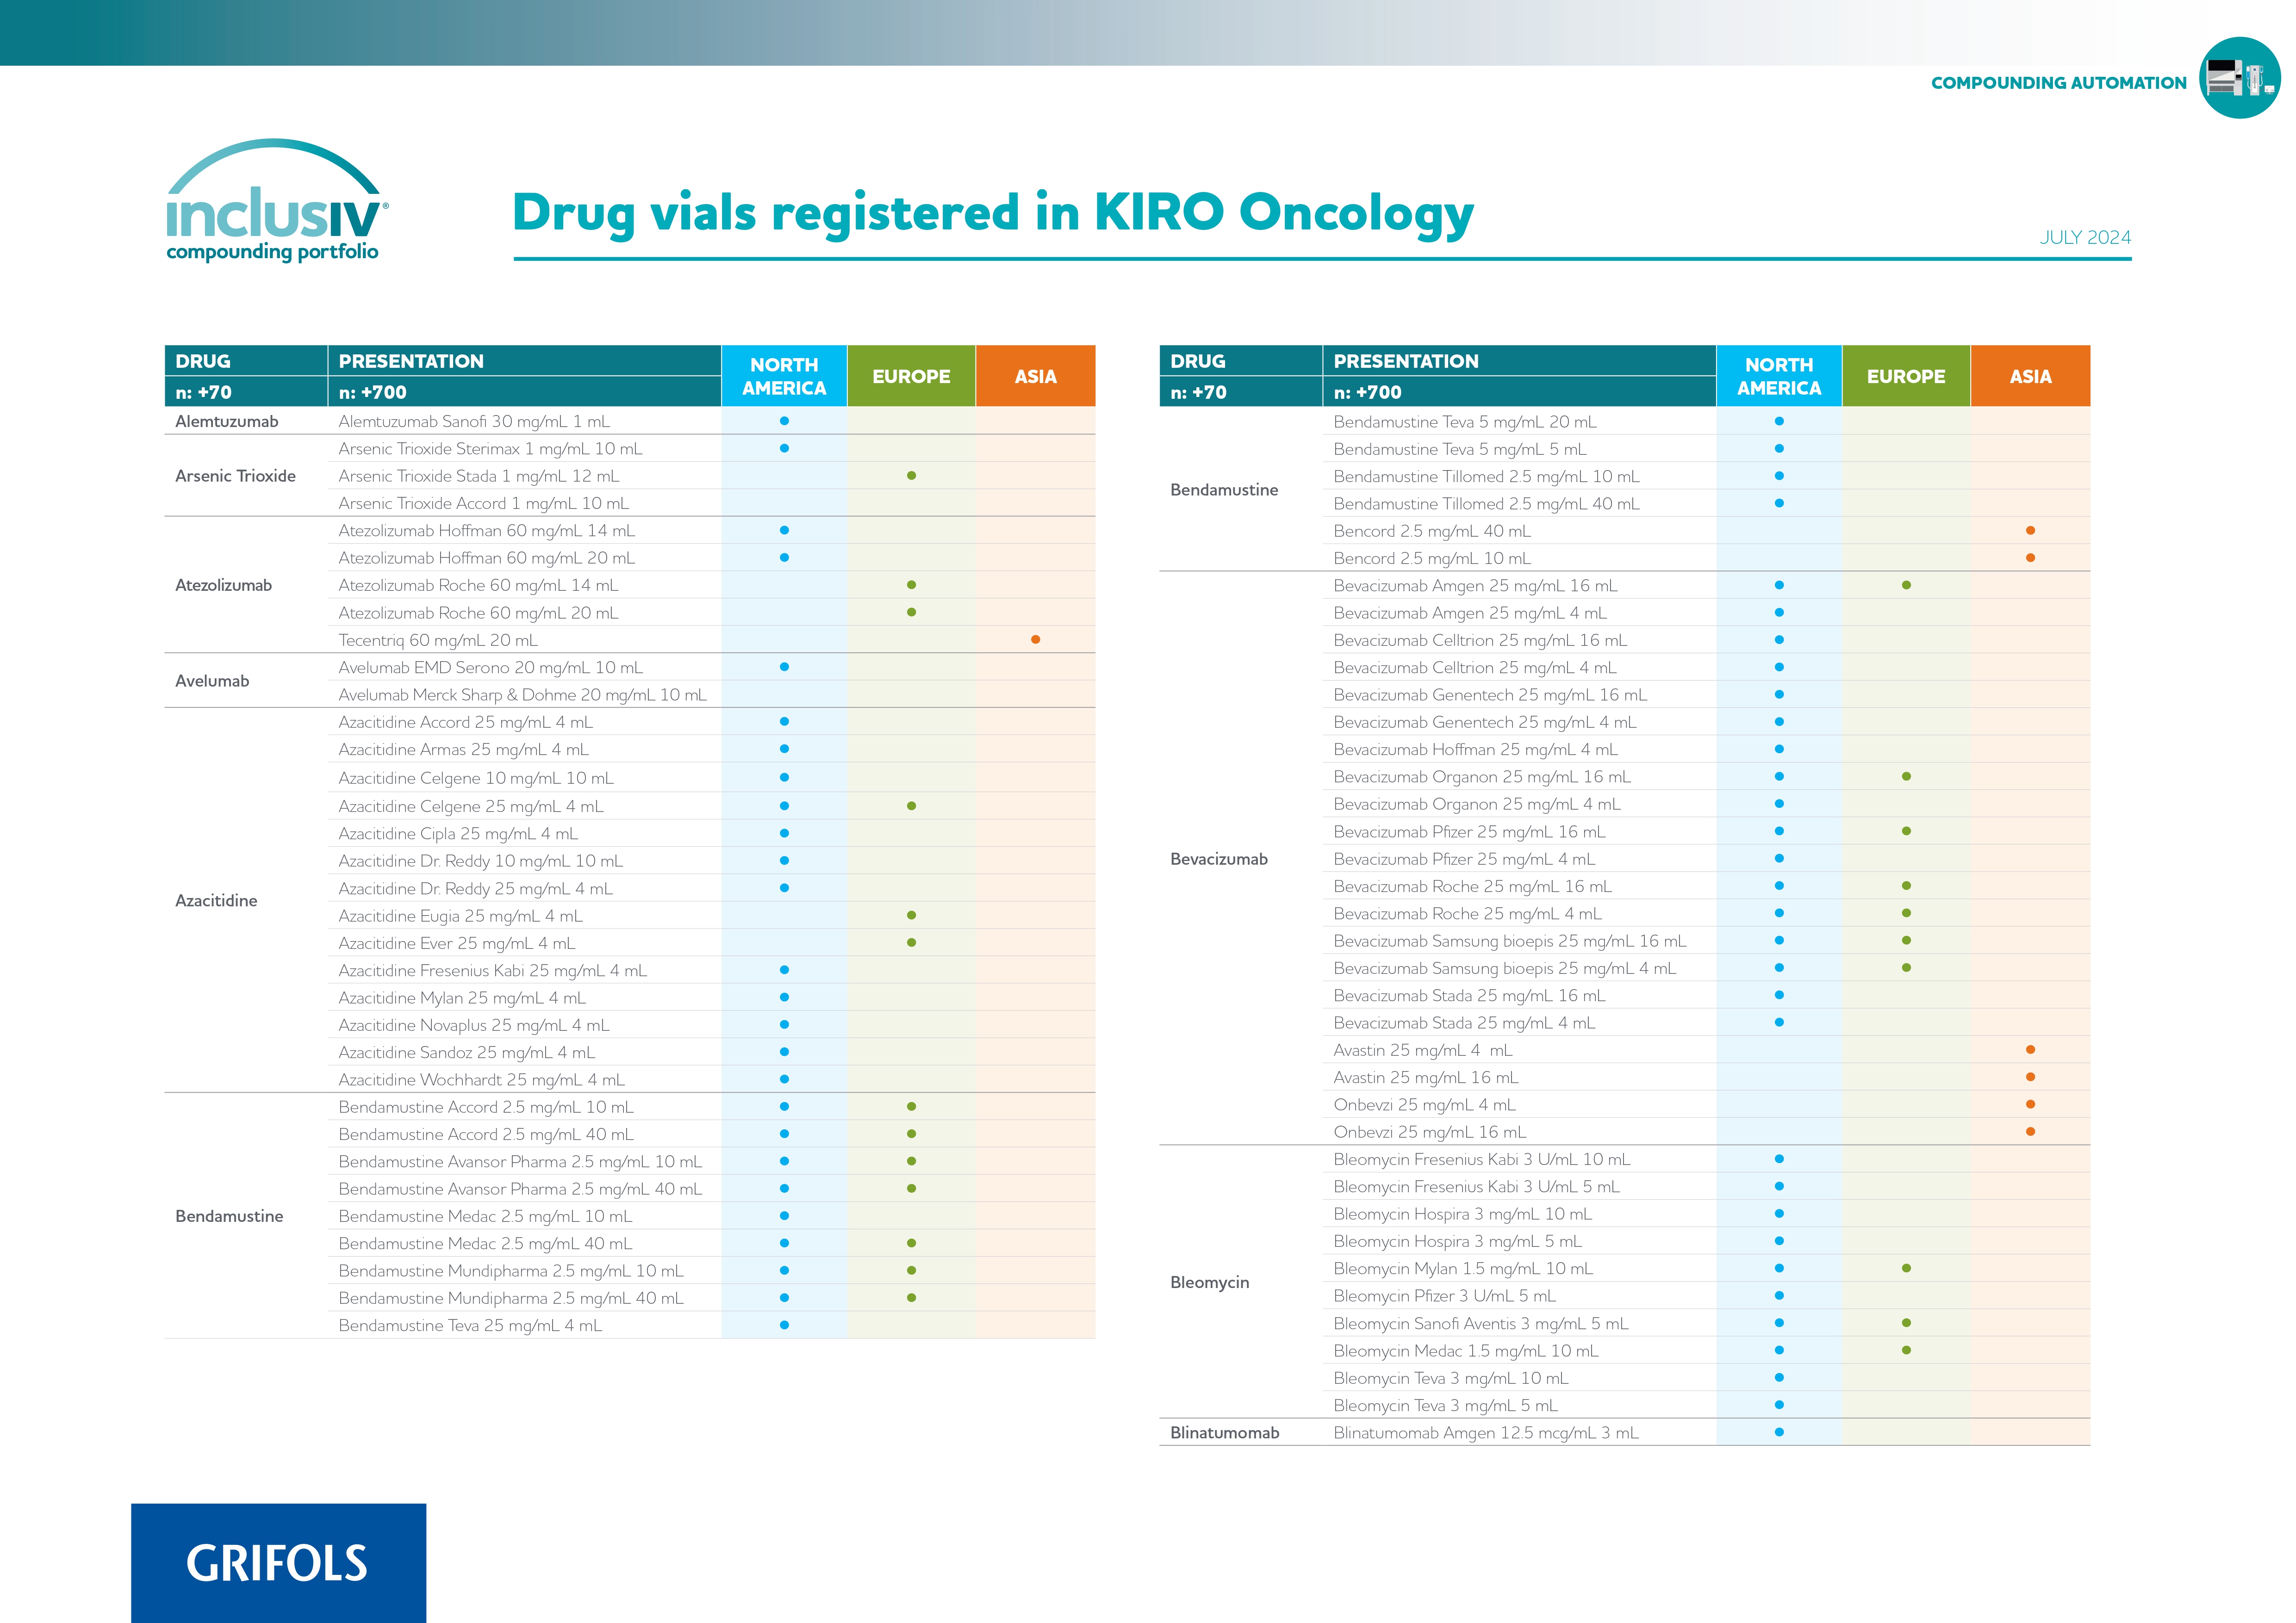
Task: Click the compounding automation robot icon
Action: (x=2239, y=78)
